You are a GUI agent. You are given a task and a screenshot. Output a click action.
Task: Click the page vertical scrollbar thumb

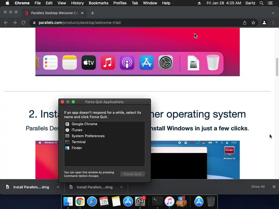pos(277,67)
